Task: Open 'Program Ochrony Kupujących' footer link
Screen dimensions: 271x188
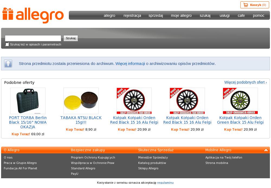Action: point(93,157)
